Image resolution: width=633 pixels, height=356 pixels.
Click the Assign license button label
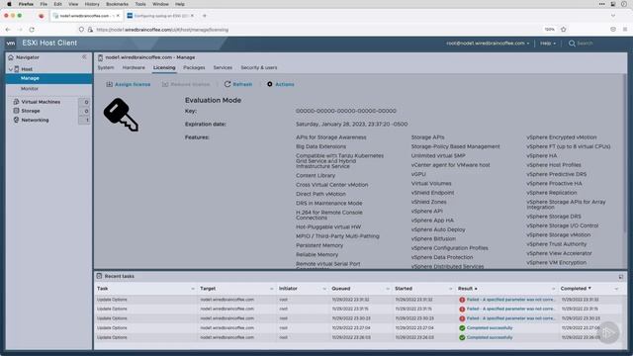(133, 84)
